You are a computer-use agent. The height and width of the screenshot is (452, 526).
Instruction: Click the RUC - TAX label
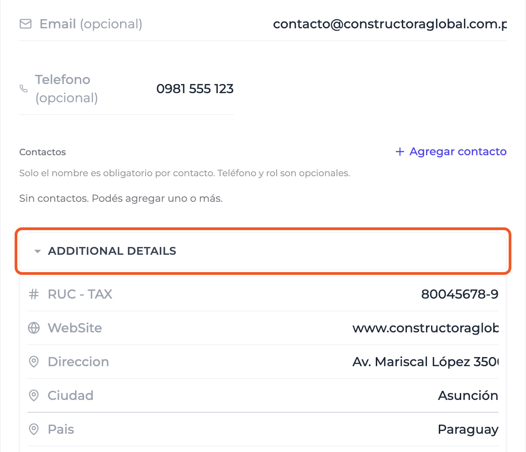(80, 294)
